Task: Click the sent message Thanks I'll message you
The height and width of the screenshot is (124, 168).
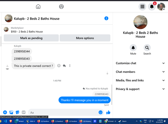Action: coord(85,100)
